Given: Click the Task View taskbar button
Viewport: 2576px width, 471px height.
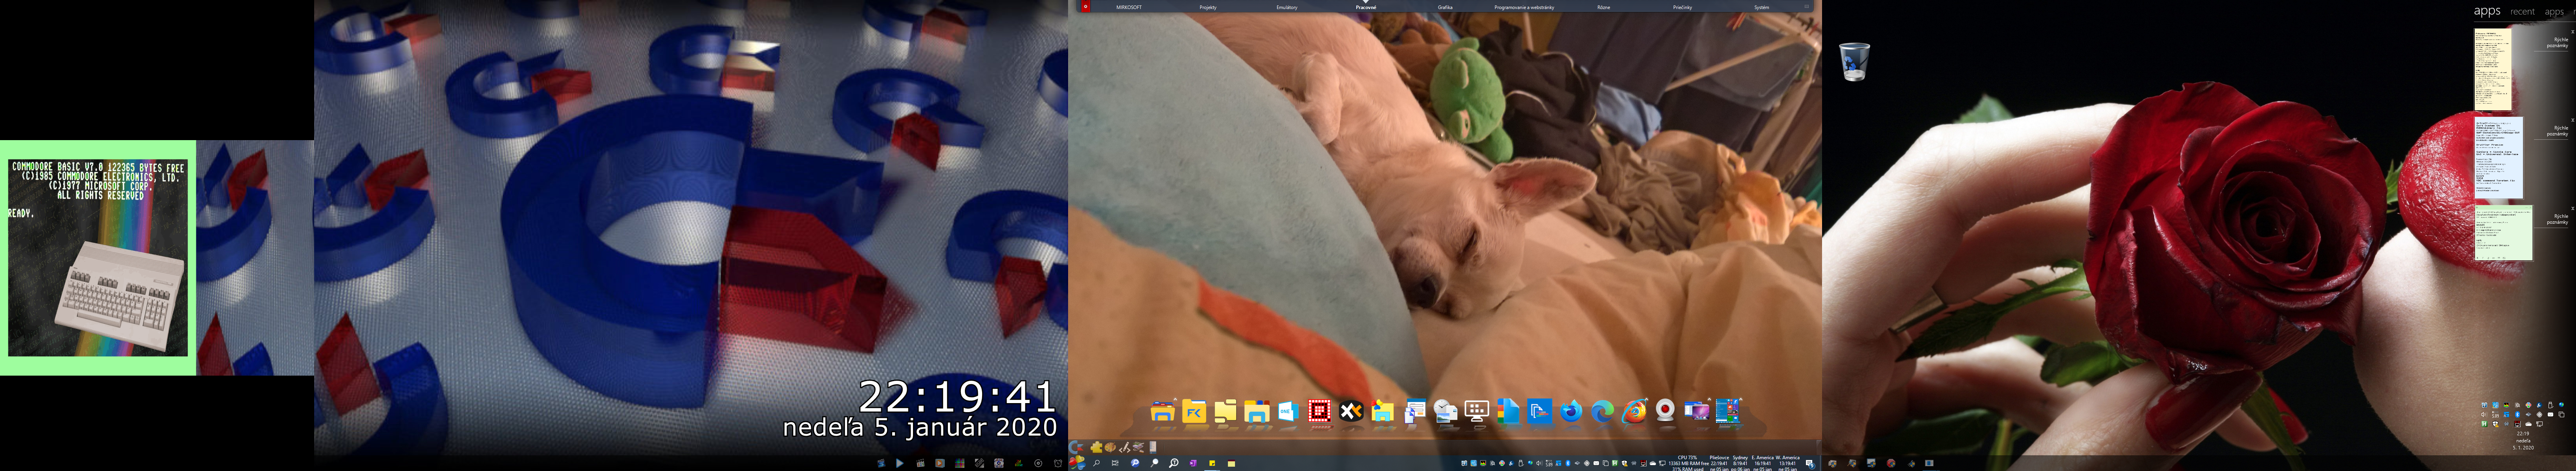Looking at the screenshot, I should [1115, 463].
